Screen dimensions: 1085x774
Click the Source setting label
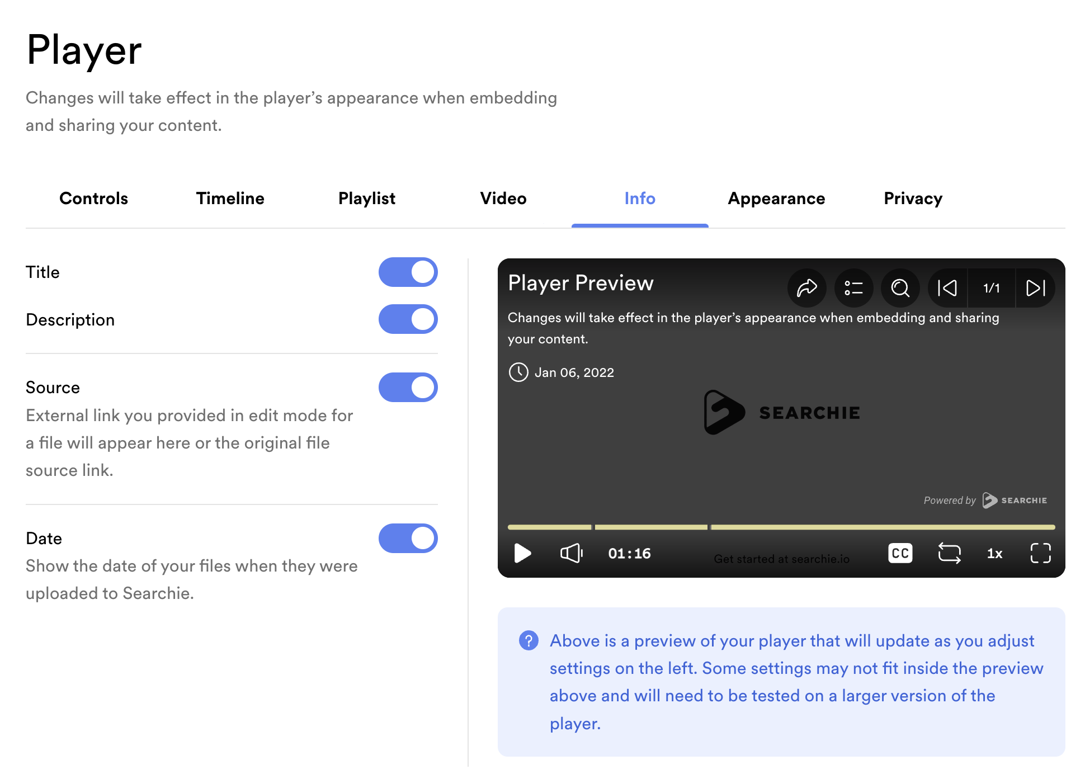tap(53, 388)
